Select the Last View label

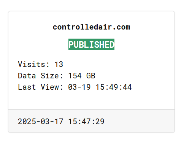point(40,87)
